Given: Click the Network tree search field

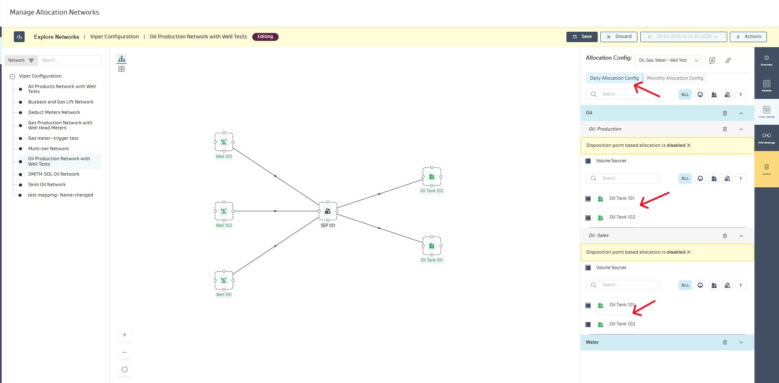Looking at the screenshot, I should coord(69,60).
